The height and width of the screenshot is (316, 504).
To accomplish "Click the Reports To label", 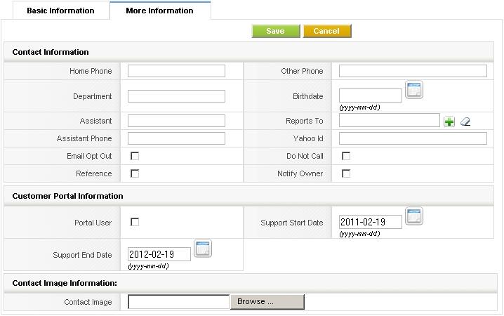I will (305, 121).
